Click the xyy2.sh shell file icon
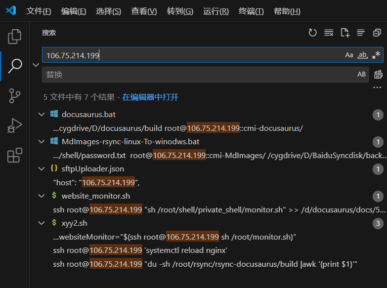Viewport: 387px width, 288px height. click(54, 223)
